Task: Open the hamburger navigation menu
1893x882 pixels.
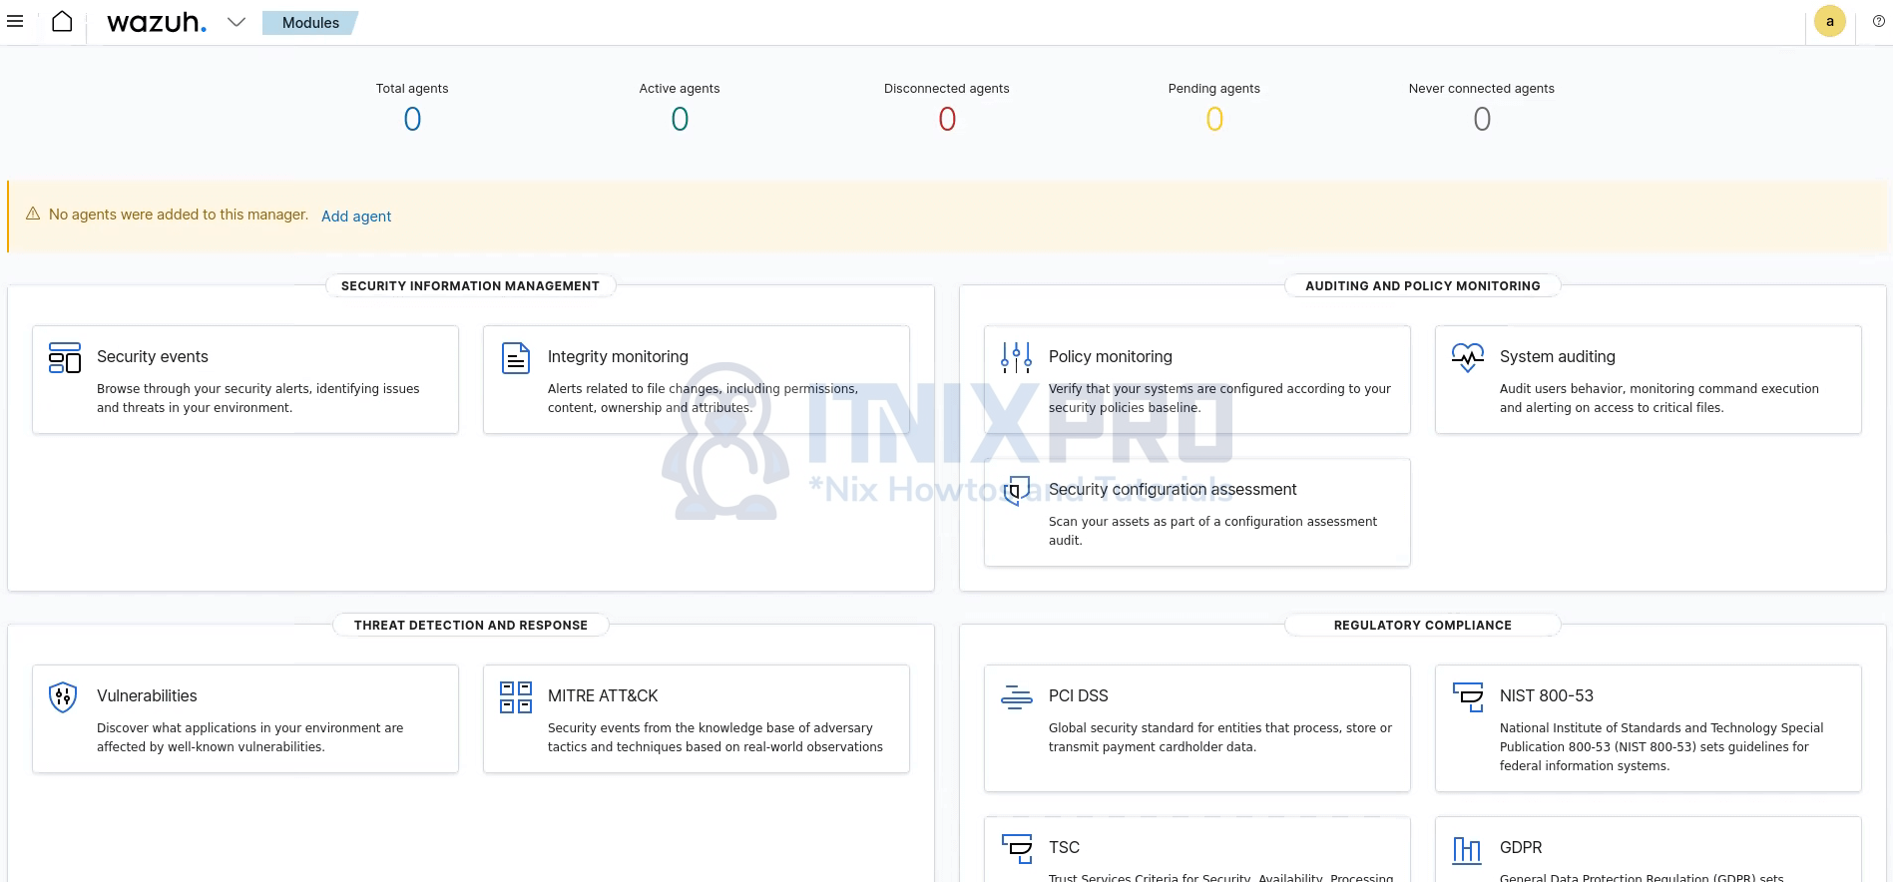Action: [x=15, y=22]
